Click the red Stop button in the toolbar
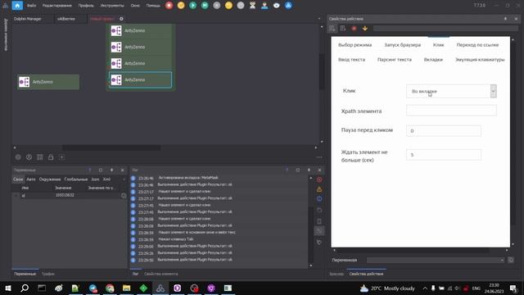 click(169, 6)
